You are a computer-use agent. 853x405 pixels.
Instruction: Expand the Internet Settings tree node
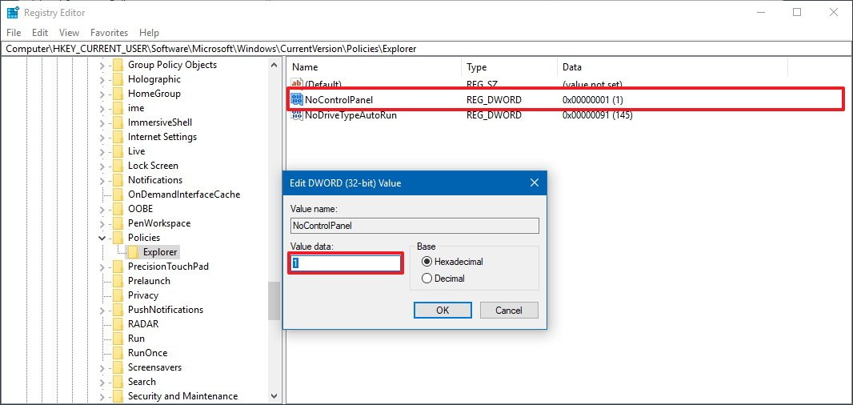click(x=102, y=137)
